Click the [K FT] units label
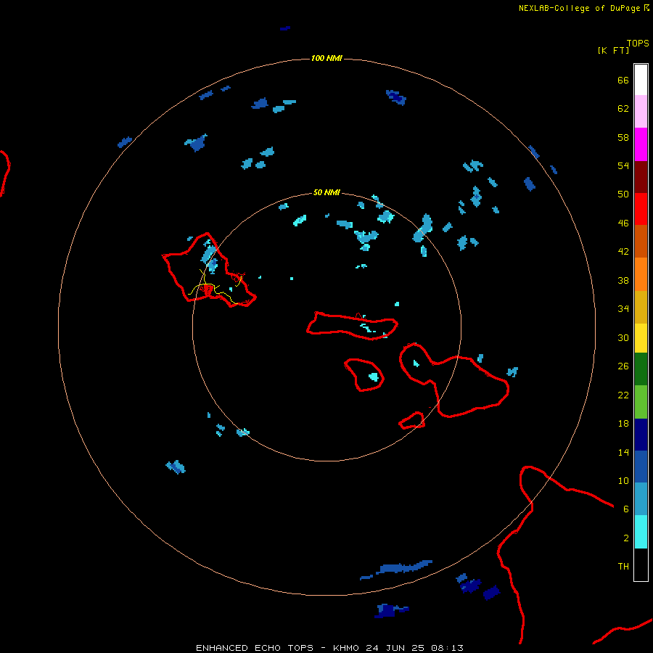Viewport: 653px width, 653px height. [x=613, y=50]
